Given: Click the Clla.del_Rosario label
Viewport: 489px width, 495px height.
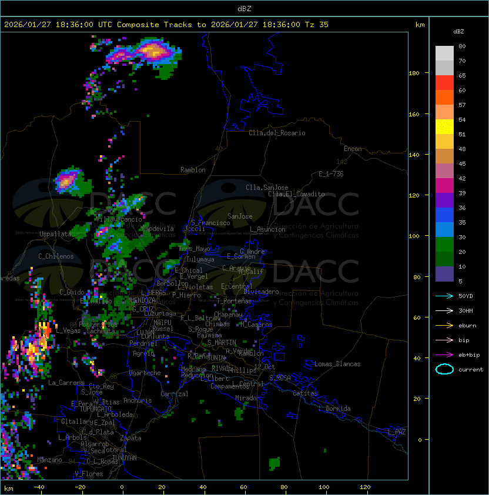Looking at the screenshot, I should coord(277,133).
